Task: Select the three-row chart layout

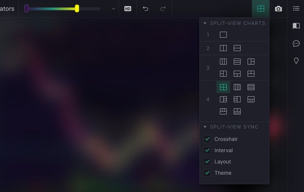Action: point(237,61)
